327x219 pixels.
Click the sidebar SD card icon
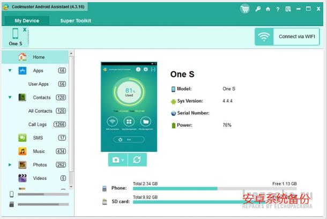coord(12,205)
